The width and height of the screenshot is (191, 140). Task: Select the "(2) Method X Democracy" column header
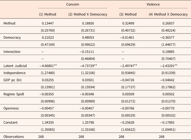point(88,14)
